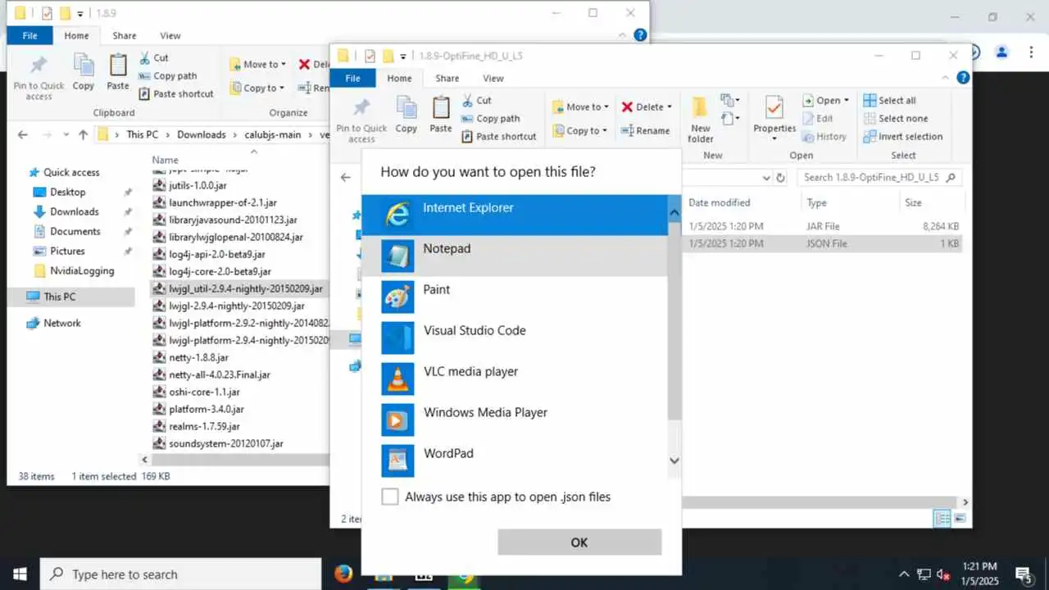This screenshot has width=1049, height=590.
Task: Open Firefox from the taskbar
Action: (343, 574)
